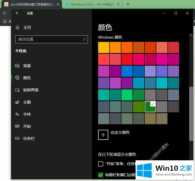Maximize the Settings window
195x181 pixels.
[176, 13]
